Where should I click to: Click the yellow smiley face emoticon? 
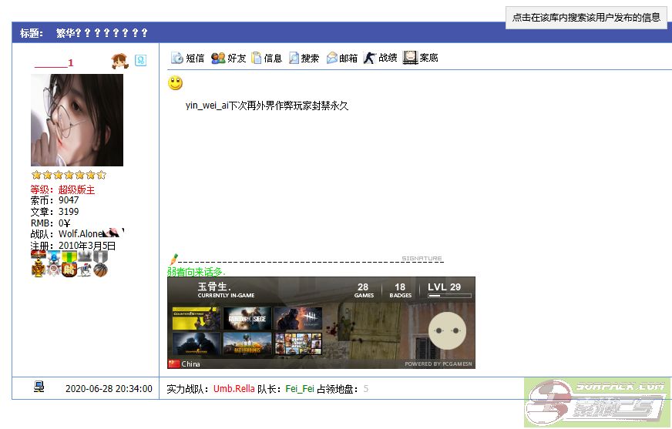(x=176, y=83)
